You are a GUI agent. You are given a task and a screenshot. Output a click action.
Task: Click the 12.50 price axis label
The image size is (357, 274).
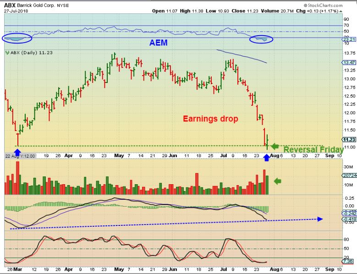[350, 96]
